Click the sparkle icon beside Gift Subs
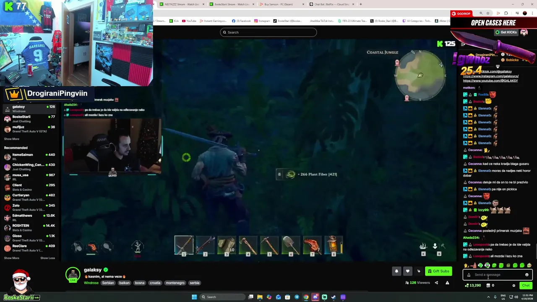The width and height of the screenshot is (537, 302). 419,271
